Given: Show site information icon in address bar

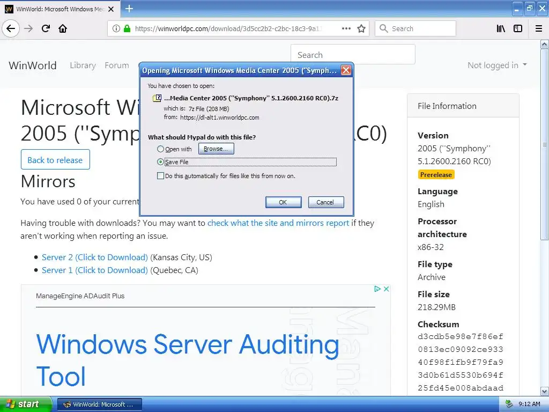Looking at the screenshot, I should click(x=116, y=29).
